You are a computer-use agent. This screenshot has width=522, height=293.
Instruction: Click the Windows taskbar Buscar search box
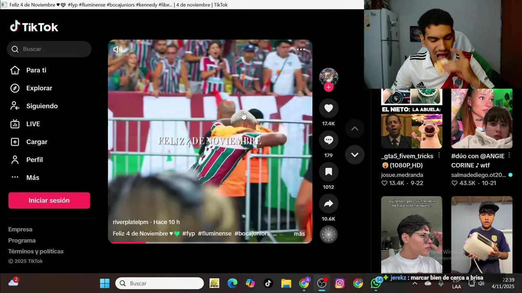coord(159,283)
